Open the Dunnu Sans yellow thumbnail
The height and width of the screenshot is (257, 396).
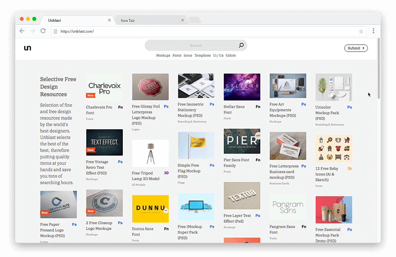(x=150, y=208)
